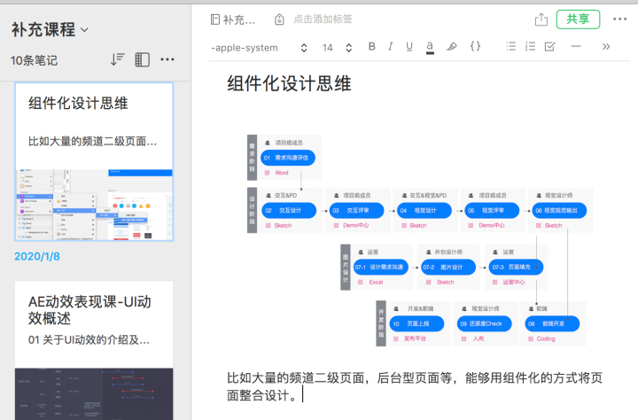Click the workflow diagram image in the note
Viewport: 638px width, 420px height.
click(x=420, y=240)
